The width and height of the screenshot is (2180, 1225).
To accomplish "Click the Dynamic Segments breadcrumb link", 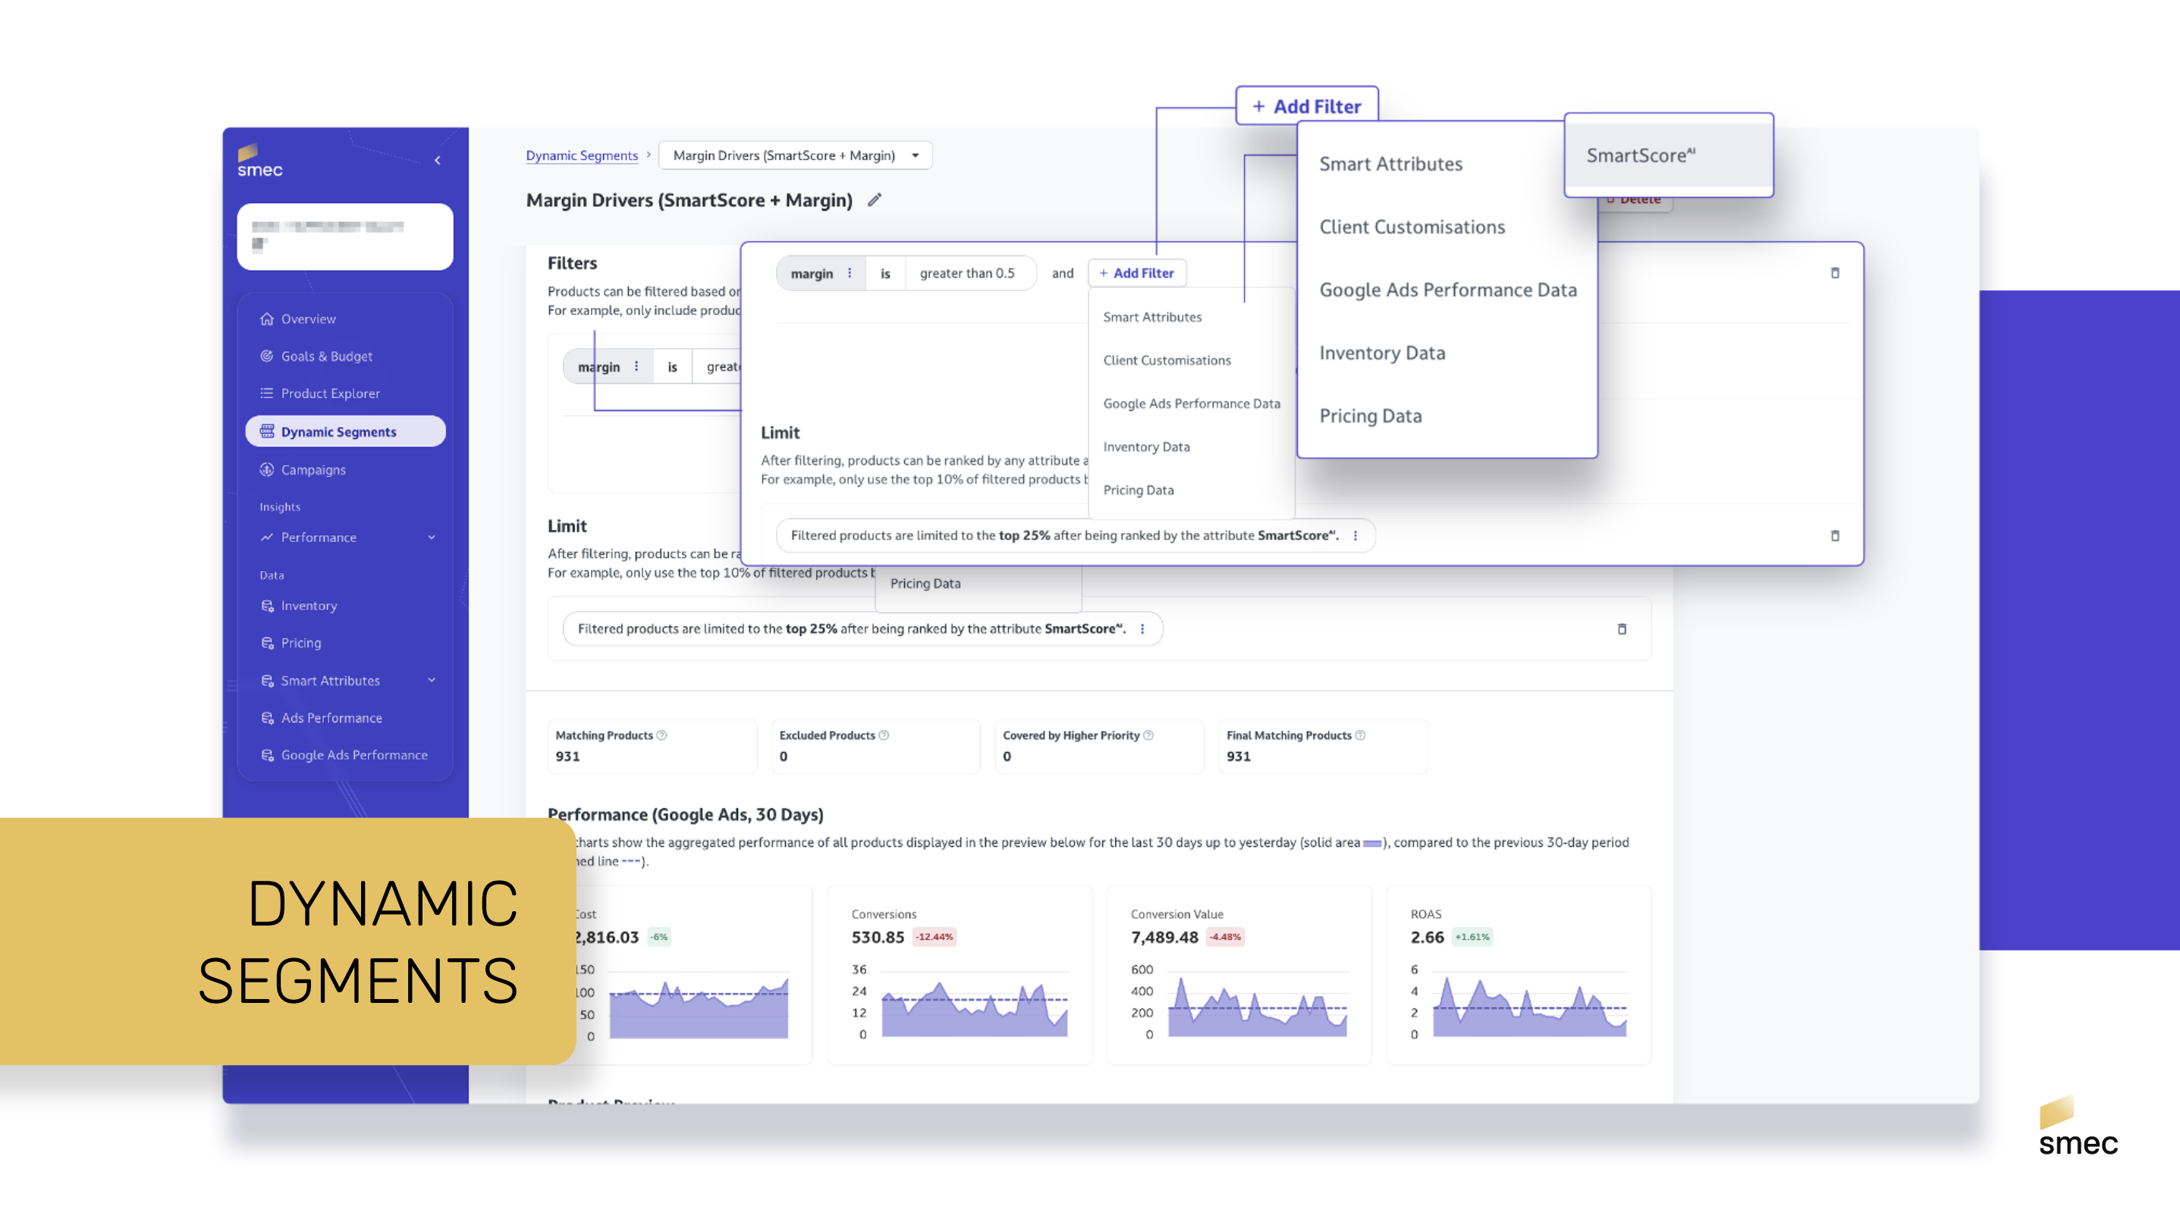I will (581, 155).
